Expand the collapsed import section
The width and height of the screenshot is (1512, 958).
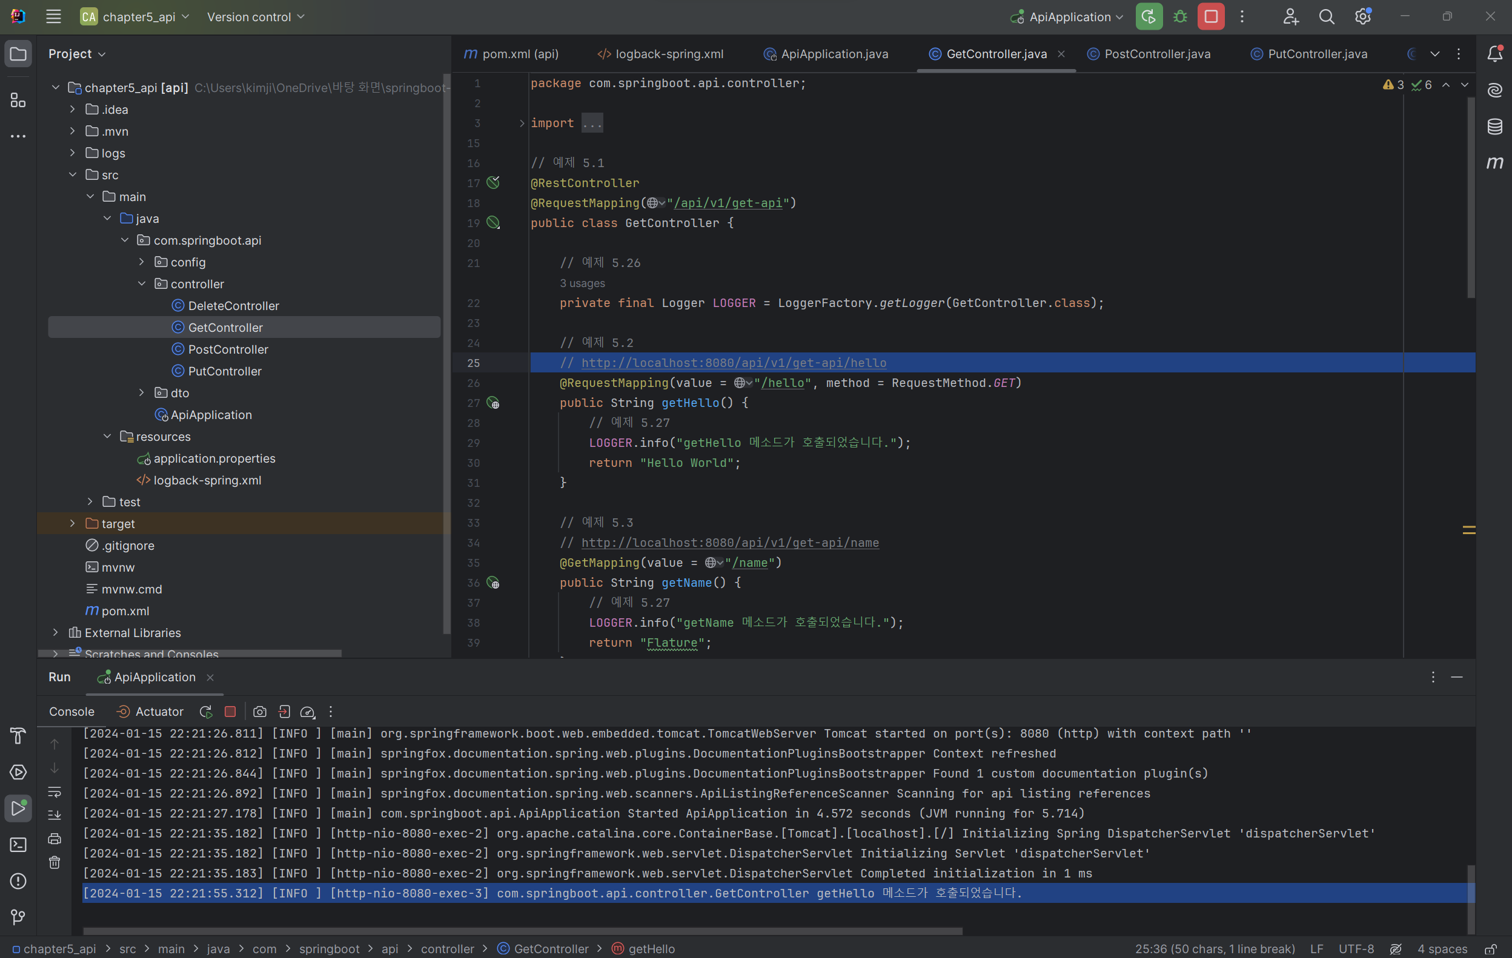coord(521,123)
